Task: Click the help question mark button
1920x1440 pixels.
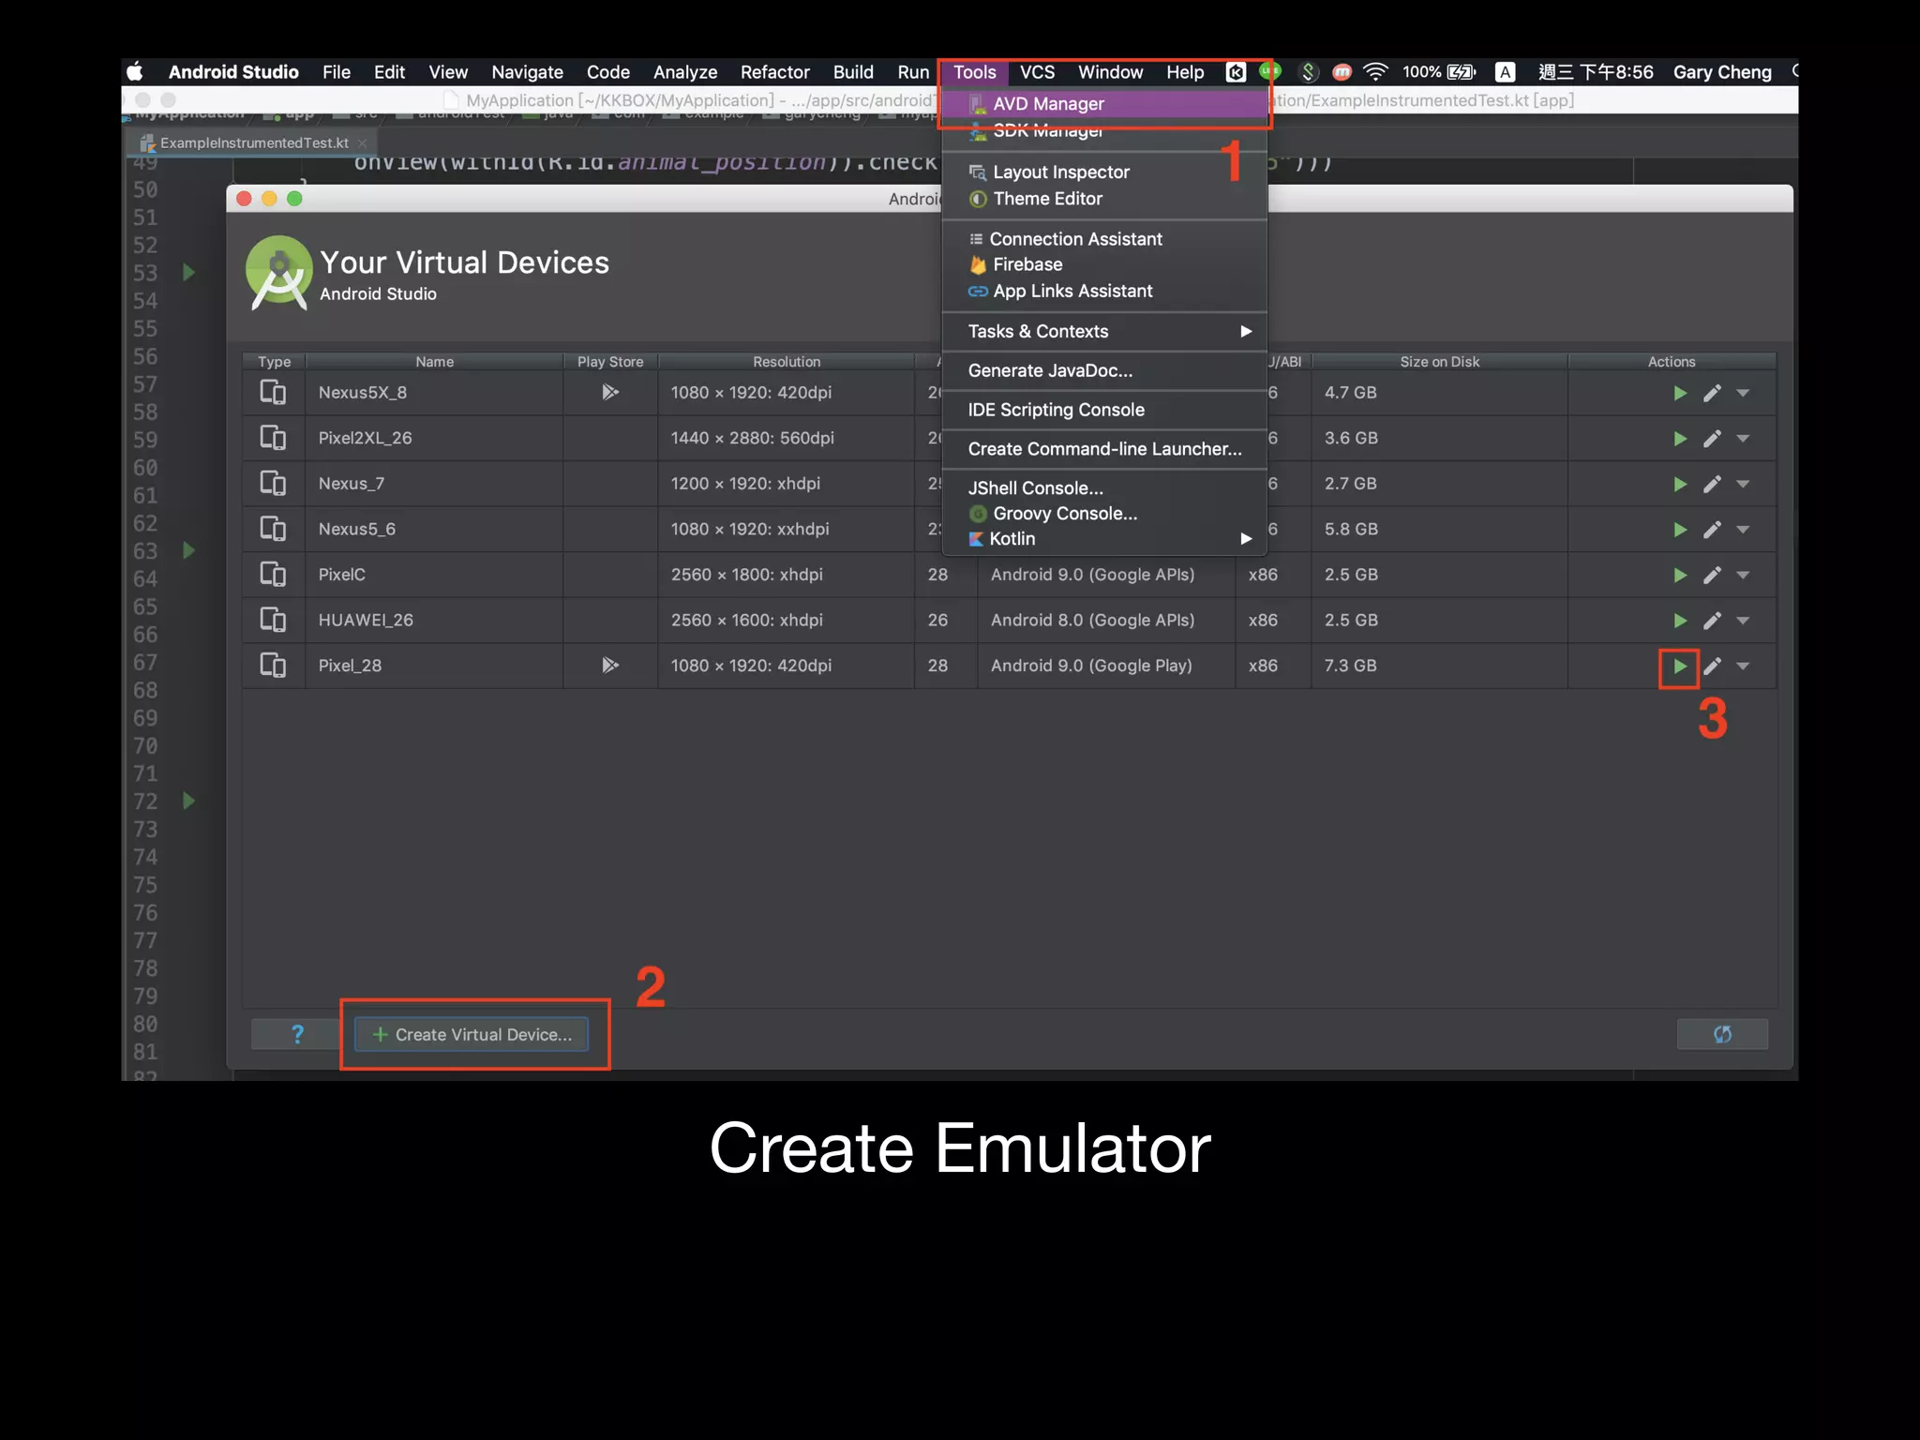Action: [297, 1034]
